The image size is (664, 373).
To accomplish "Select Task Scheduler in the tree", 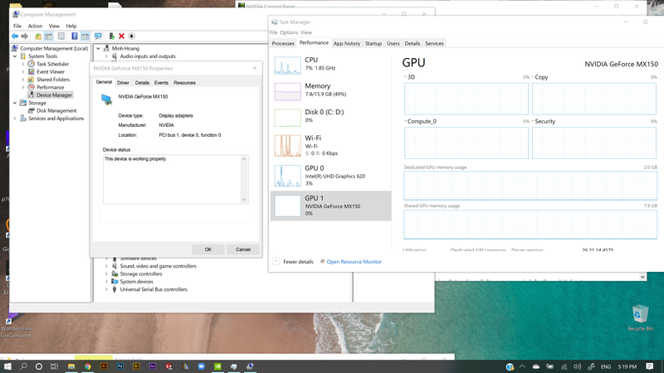I will coord(52,64).
